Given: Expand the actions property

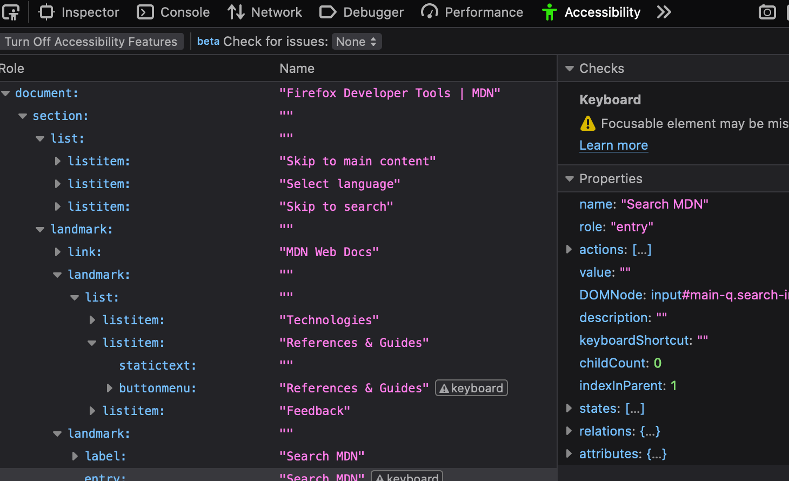Looking at the screenshot, I should tap(569, 249).
